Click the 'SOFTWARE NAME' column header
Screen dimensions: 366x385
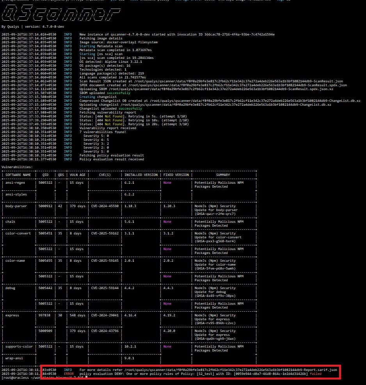tap(18, 175)
